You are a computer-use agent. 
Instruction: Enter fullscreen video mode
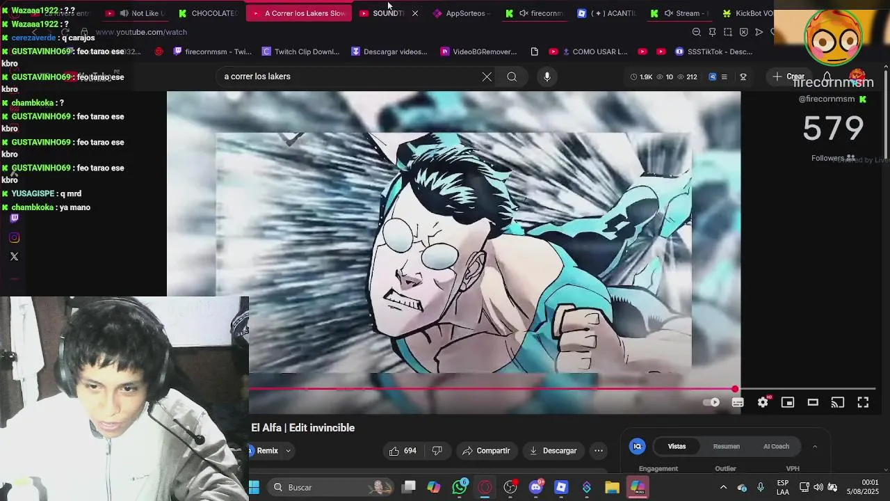tap(863, 402)
